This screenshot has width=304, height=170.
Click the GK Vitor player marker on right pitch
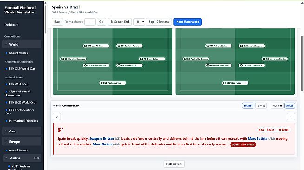tap(235, 83)
